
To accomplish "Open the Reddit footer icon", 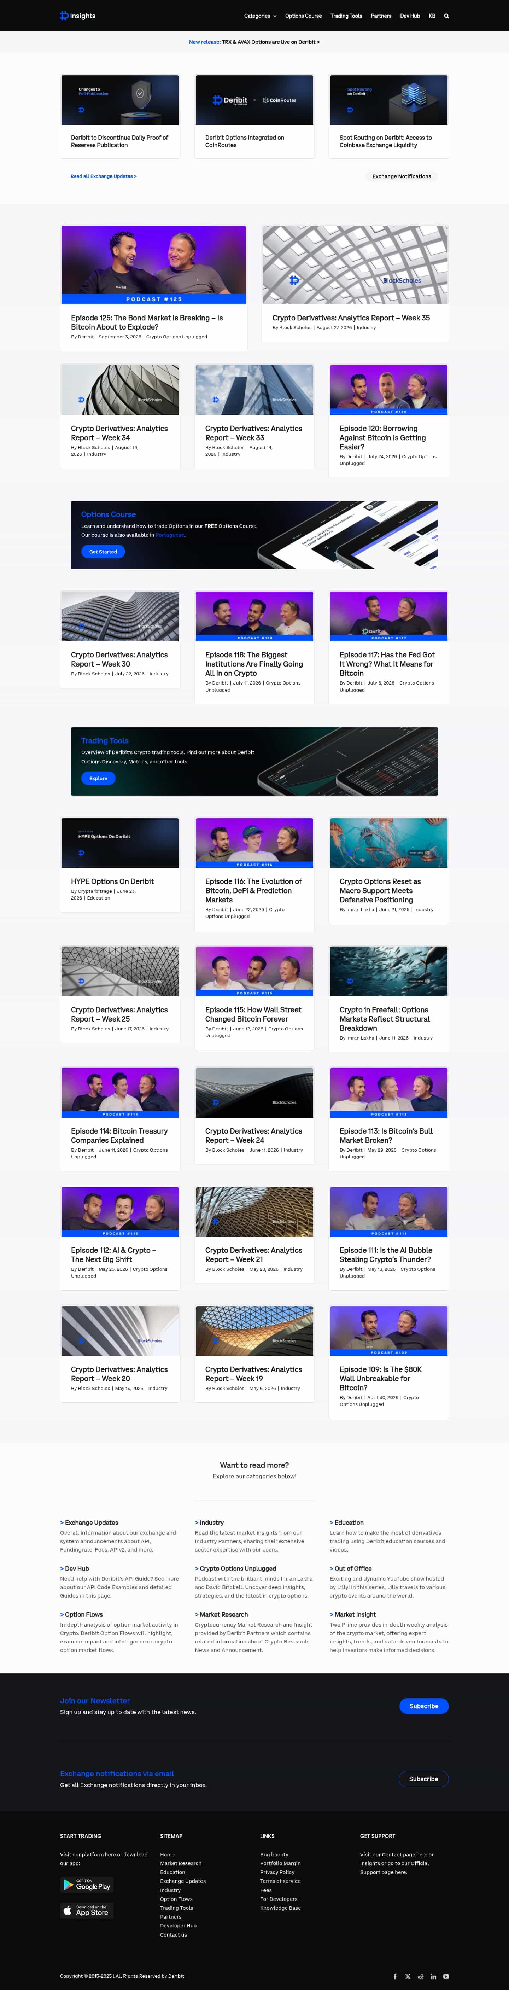I will click(x=420, y=1976).
